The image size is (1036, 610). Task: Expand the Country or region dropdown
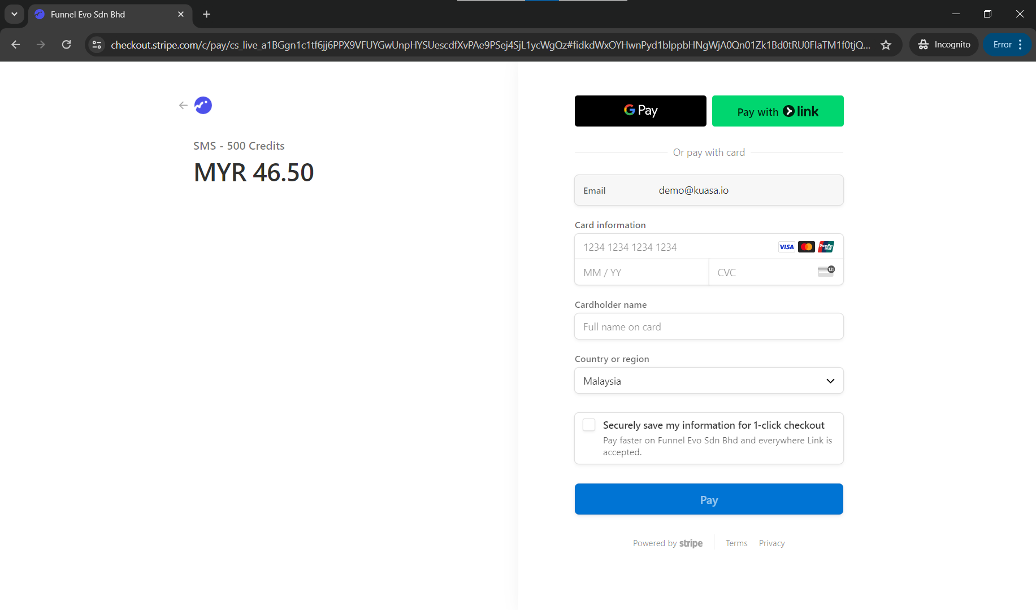[x=709, y=381]
